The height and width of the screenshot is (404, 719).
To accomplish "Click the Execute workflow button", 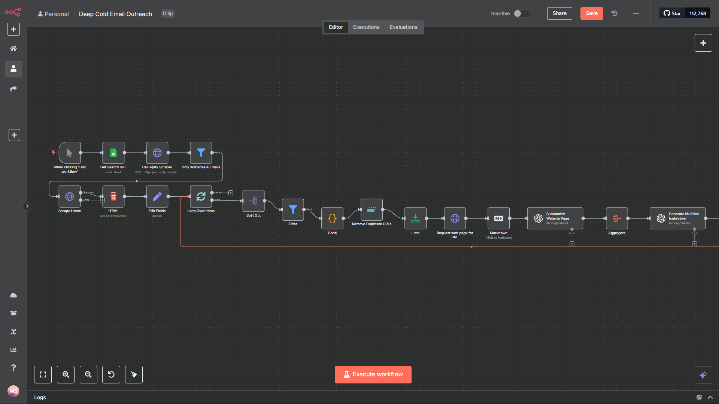I will click(x=373, y=374).
